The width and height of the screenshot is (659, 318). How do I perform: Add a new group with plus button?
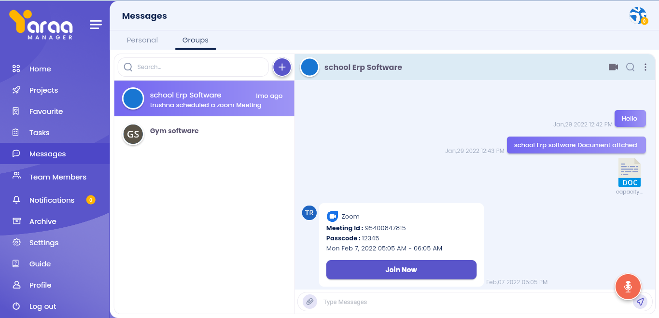click(x=282, y=67)
